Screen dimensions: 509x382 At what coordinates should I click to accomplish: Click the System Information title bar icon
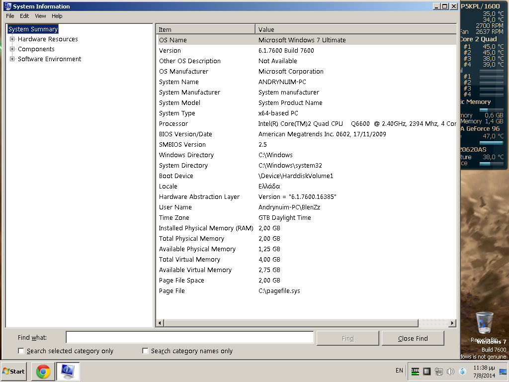pos(7,6)
